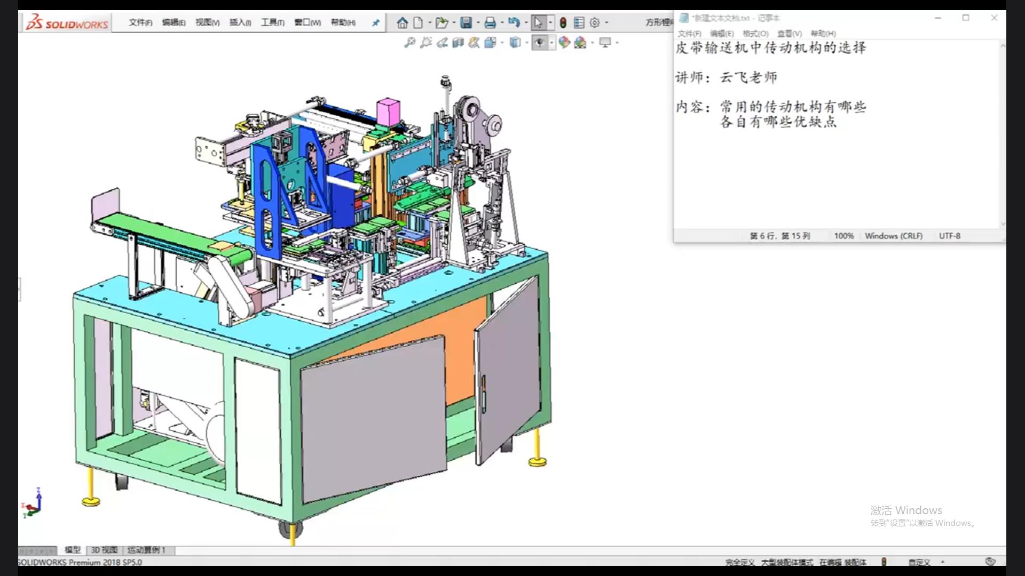Open File Properties list icon
This screenshot has height=576, width=1025.
tap(579, 22)
